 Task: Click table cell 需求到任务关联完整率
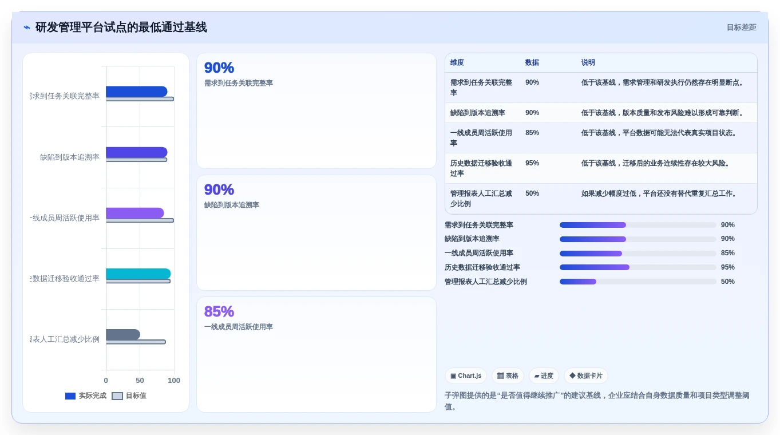click(x=481, y=88)
